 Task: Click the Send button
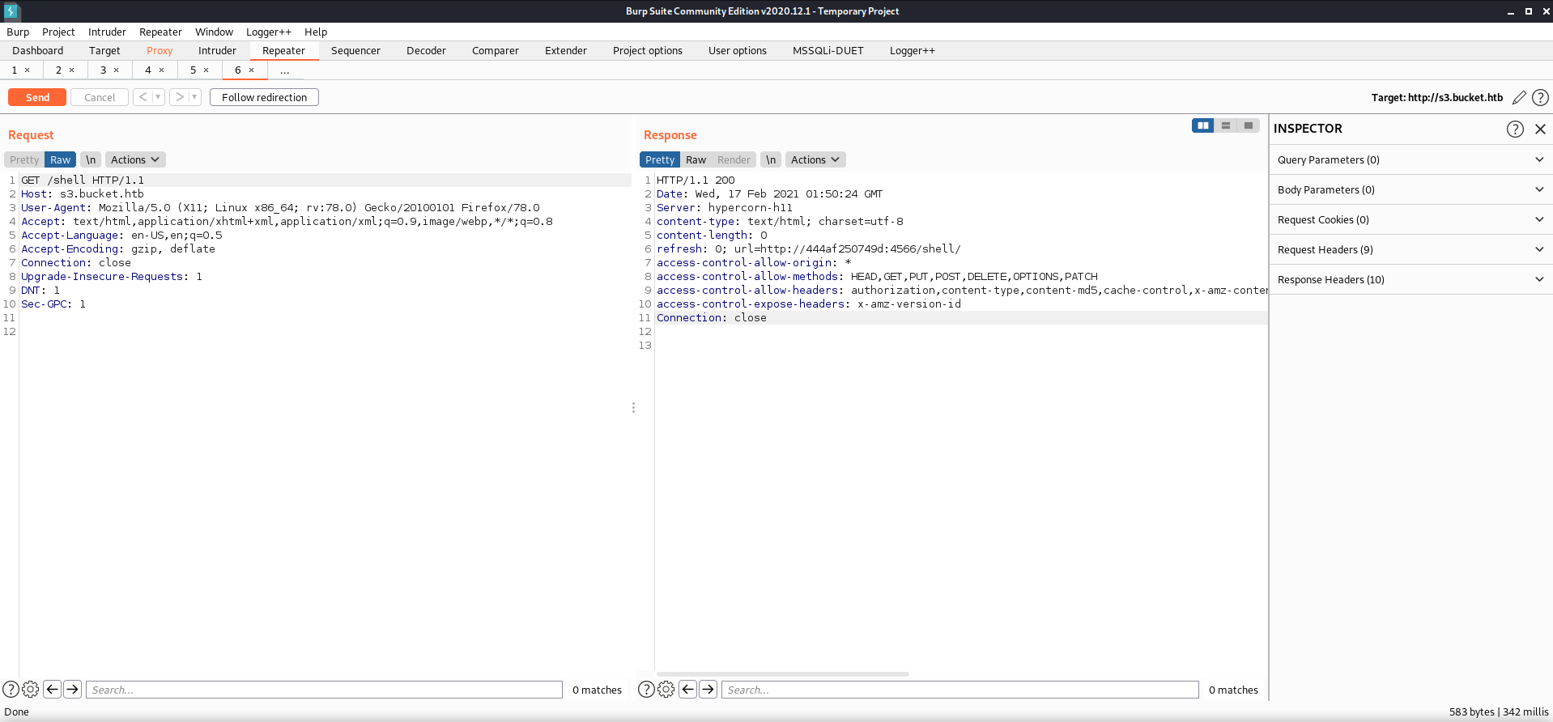(37, 97)
